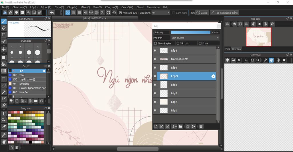The width and height of the screenshot is (293, 152).
Task: Open image folder in Reference panel
Action: click(x=233, y=60)
